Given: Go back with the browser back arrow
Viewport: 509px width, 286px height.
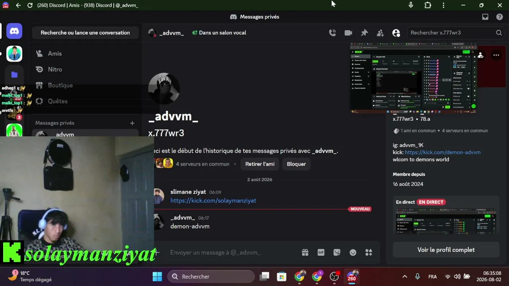Looking at the screenshot, I should [18, 6].
